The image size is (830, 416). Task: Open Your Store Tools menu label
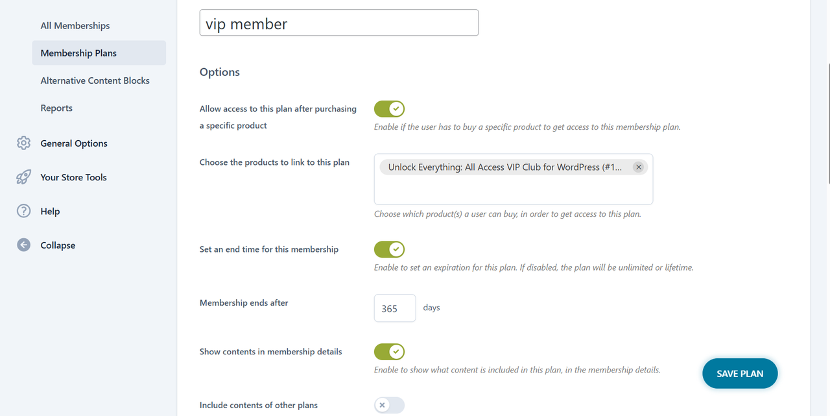[73, 177]
